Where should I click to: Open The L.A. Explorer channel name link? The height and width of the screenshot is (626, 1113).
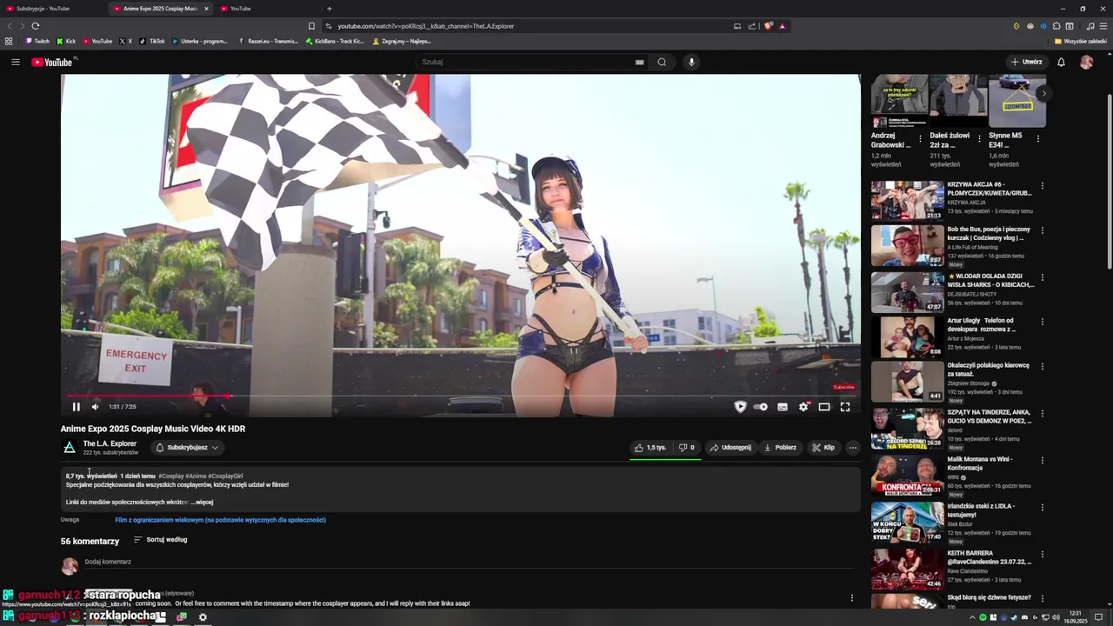coord(110,444)
